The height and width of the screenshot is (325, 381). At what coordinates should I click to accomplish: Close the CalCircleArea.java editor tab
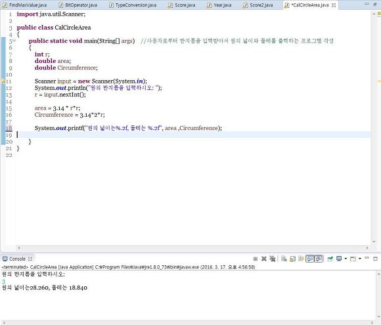coord(334,5)
